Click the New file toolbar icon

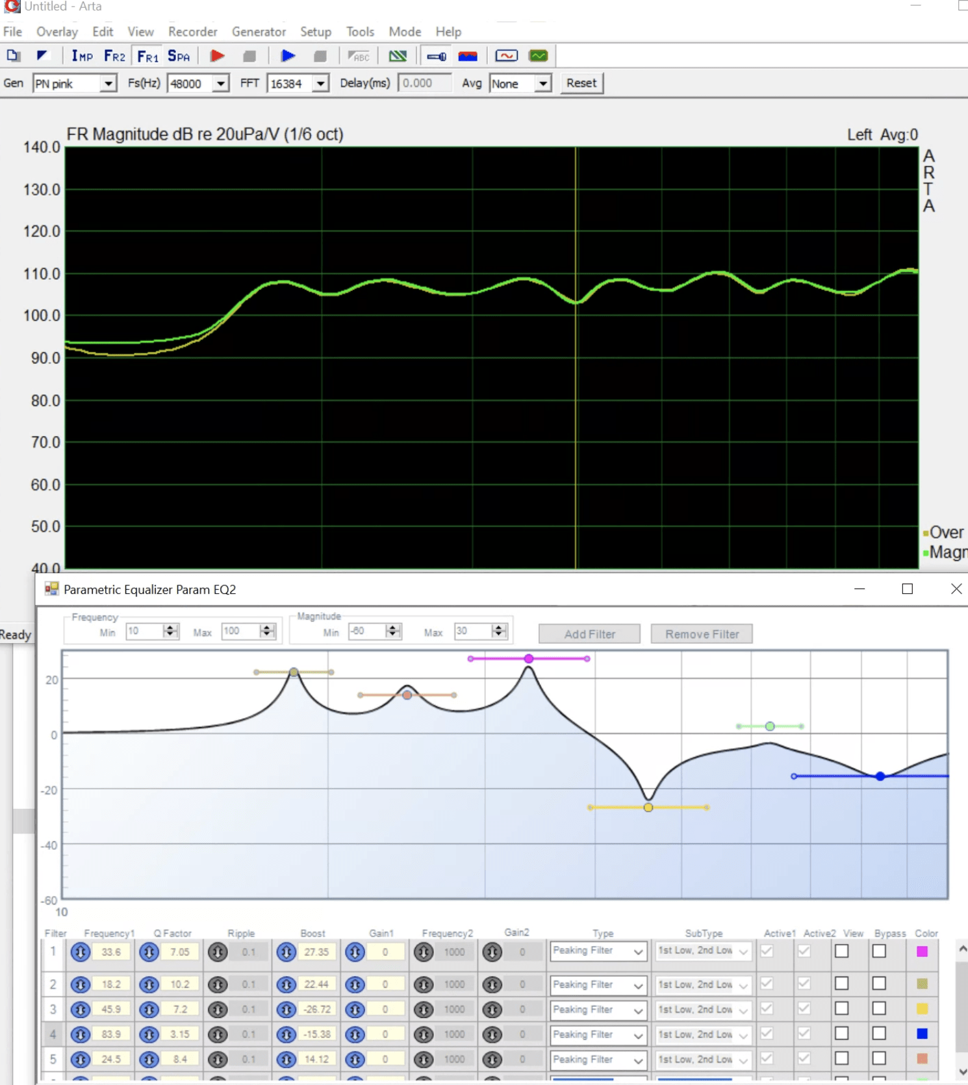[13, 56]
